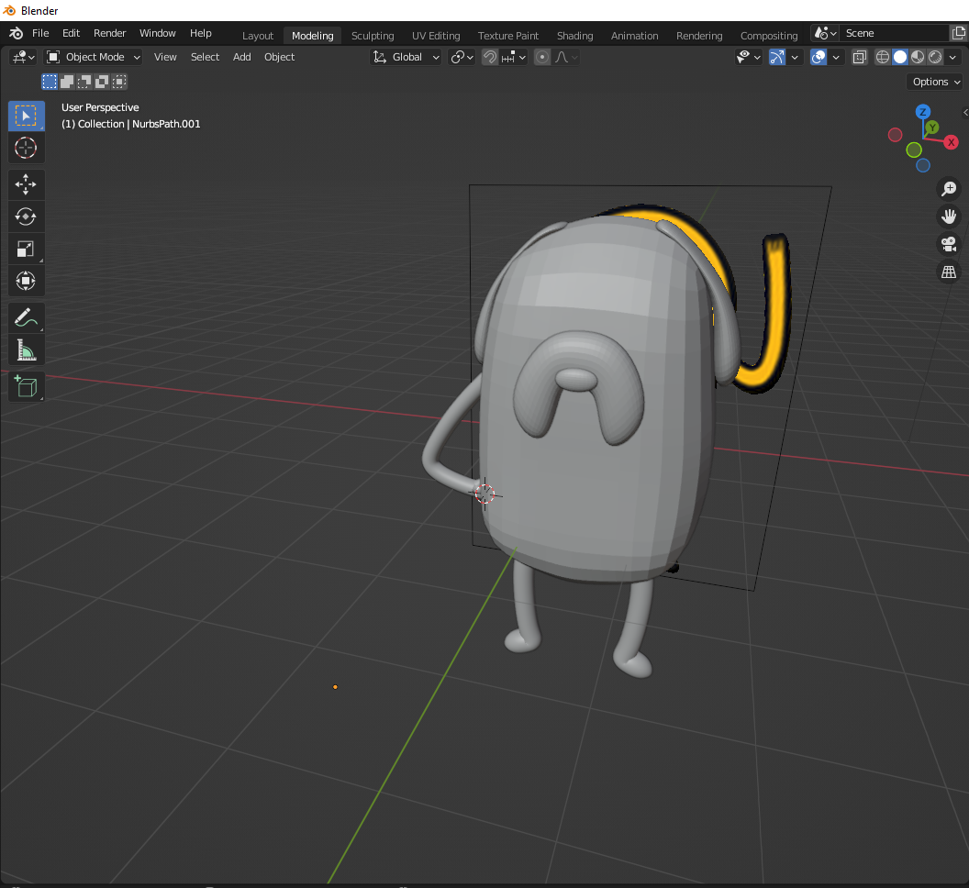This screenshot has height=888, width=969.
Task: Click the new scene copy icon
Action: [x=959, y=33]
